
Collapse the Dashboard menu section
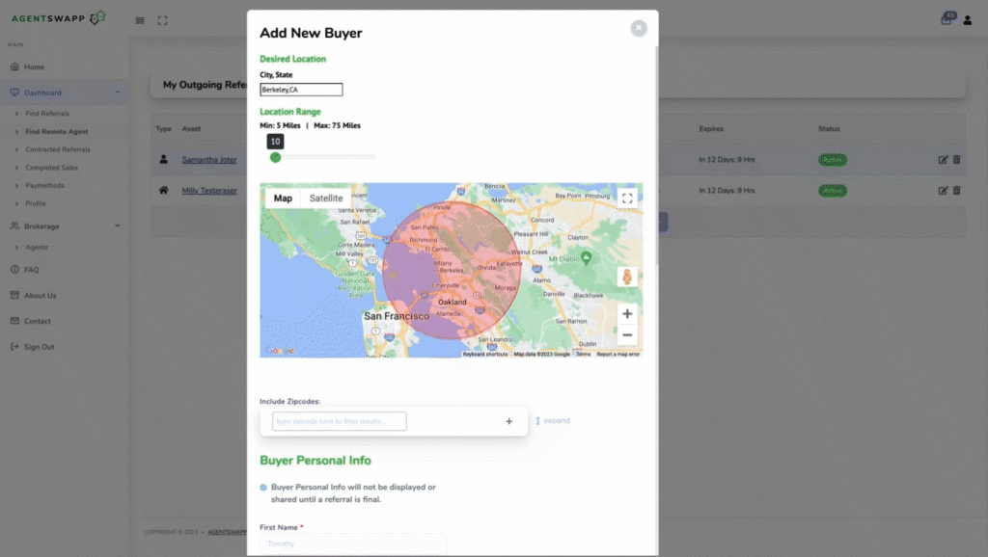click(117, 93)
